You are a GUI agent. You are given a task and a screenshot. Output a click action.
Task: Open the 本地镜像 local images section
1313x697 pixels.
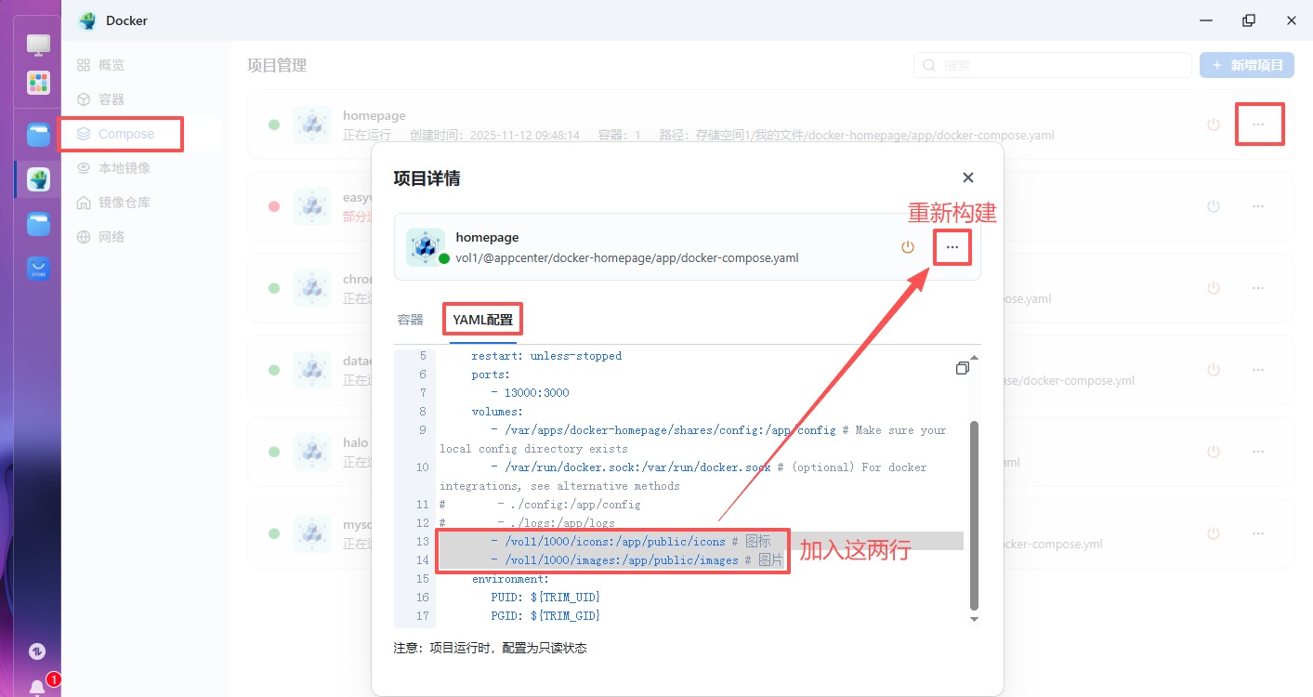pos(124,168)
